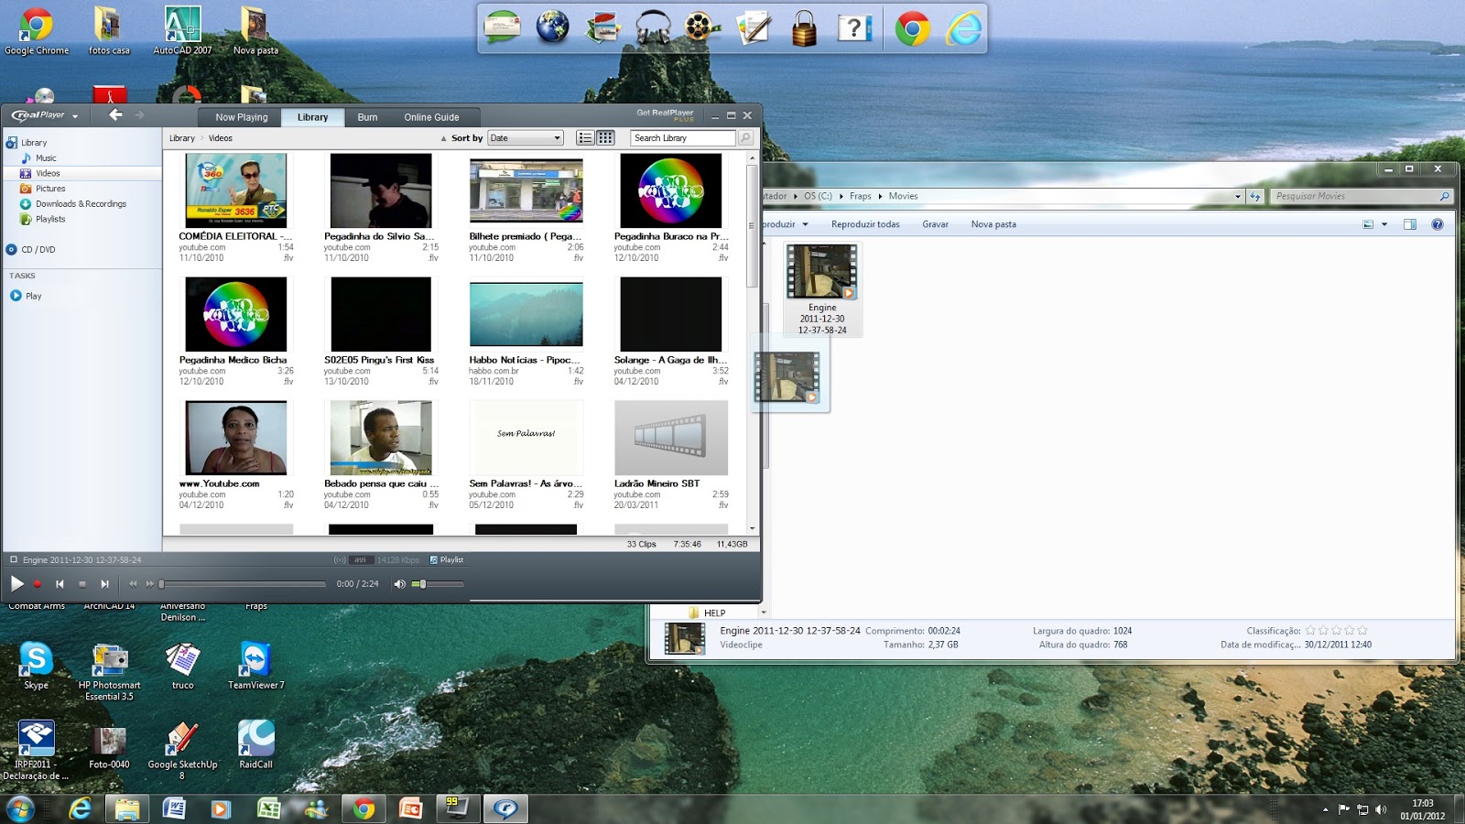
Task: Toggle the Explorer preview pane icon
Action: coord(1410,224)
